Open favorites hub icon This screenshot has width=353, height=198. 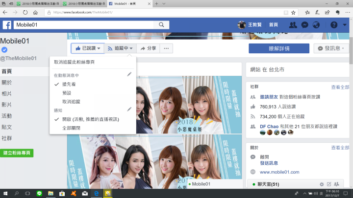pos(307,12)
